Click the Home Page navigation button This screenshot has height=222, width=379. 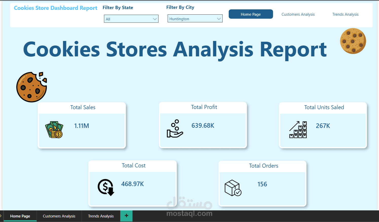click(251, 14)
